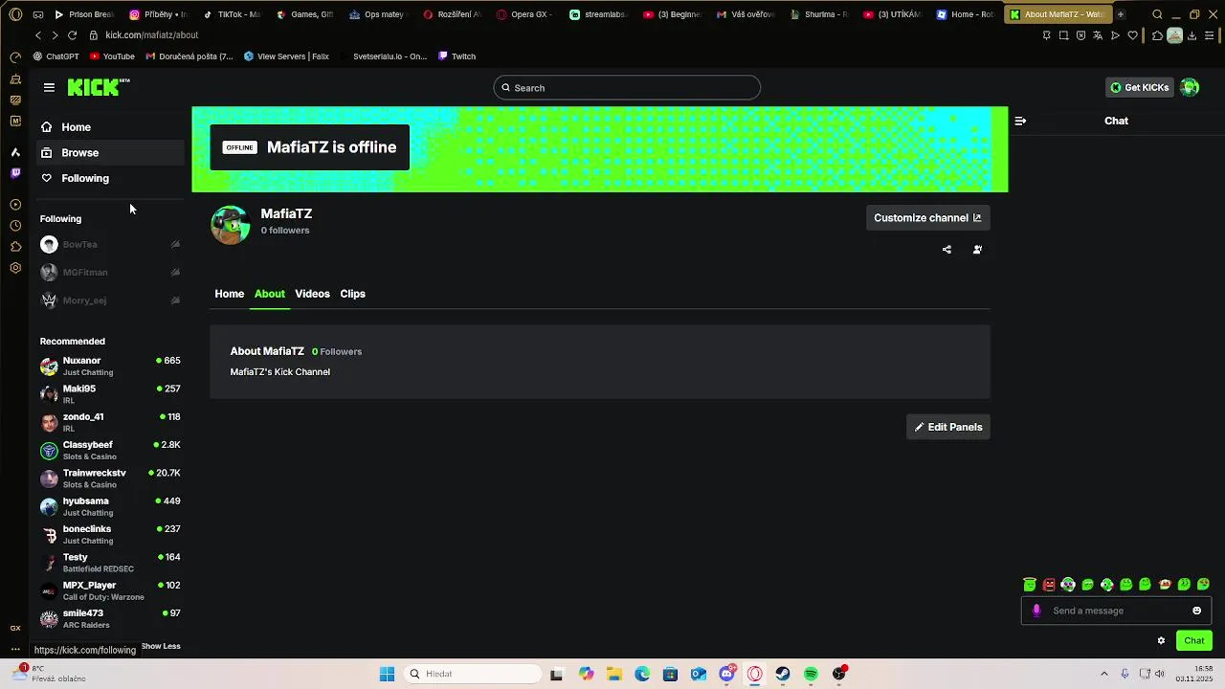This screenshot has height=689, width=1225.
Task: Open extensions in Opera GX sidebar
Action: 15,247
